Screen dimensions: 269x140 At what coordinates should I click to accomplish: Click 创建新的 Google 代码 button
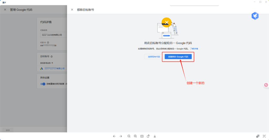point(178,57)
